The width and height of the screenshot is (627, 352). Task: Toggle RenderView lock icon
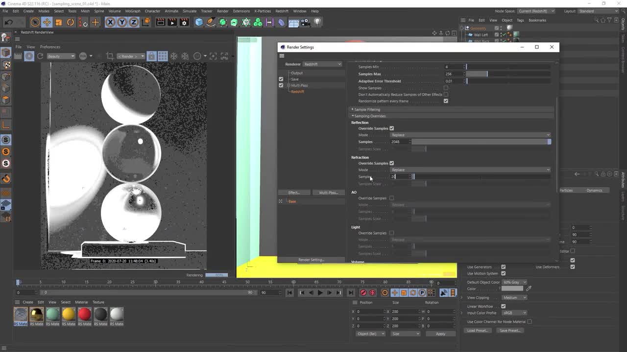152,56
